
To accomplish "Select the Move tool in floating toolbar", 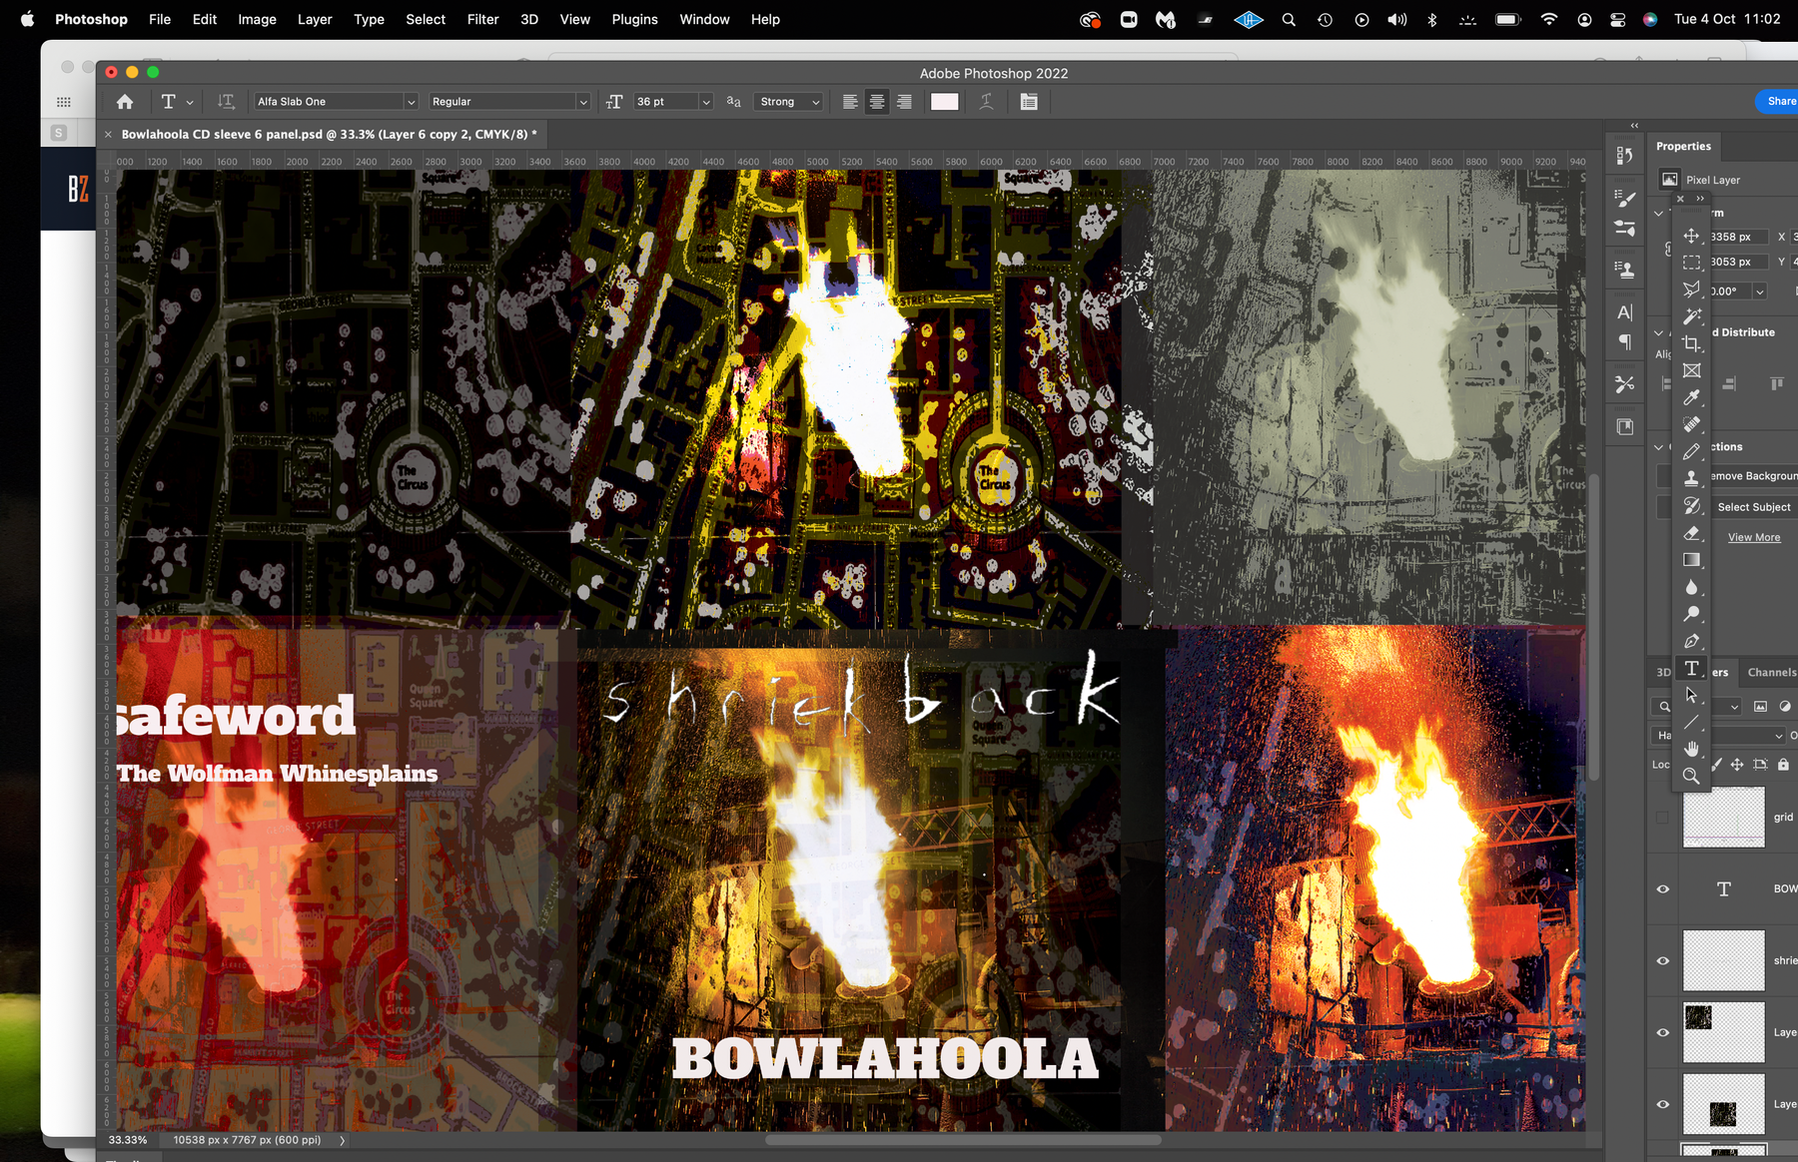I will click(1691, 236).
